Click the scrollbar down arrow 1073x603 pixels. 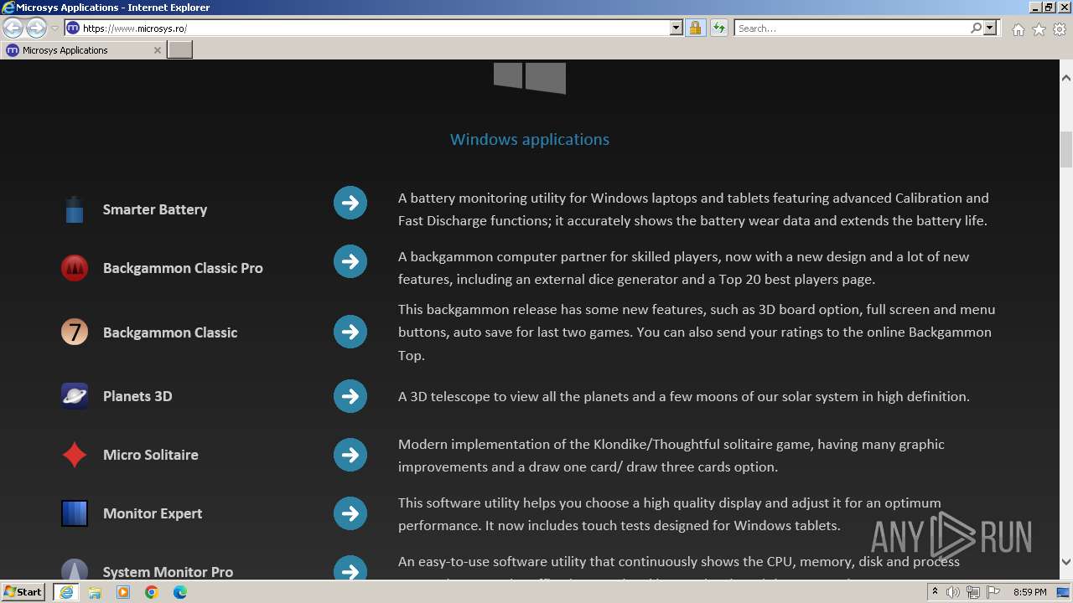(x=1066, y=562)
